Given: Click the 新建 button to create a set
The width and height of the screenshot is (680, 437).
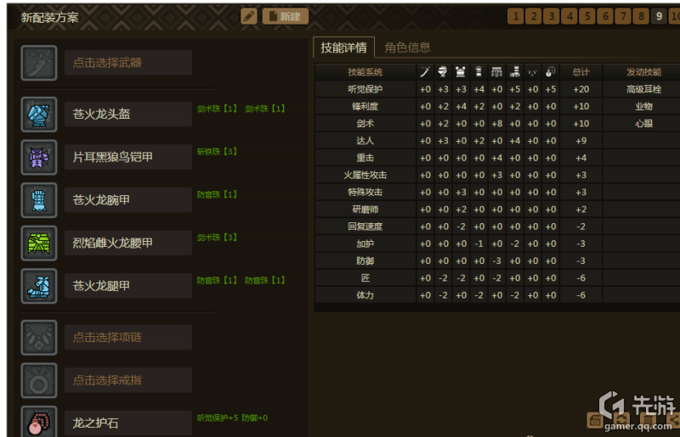Looking at the screenshot, I should (x=286, y=16).
